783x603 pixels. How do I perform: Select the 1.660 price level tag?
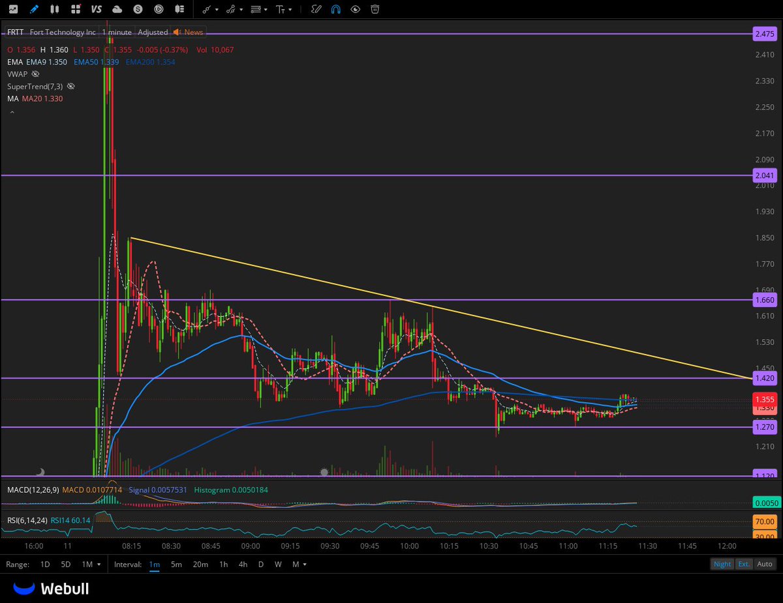(x=764, y=300)
